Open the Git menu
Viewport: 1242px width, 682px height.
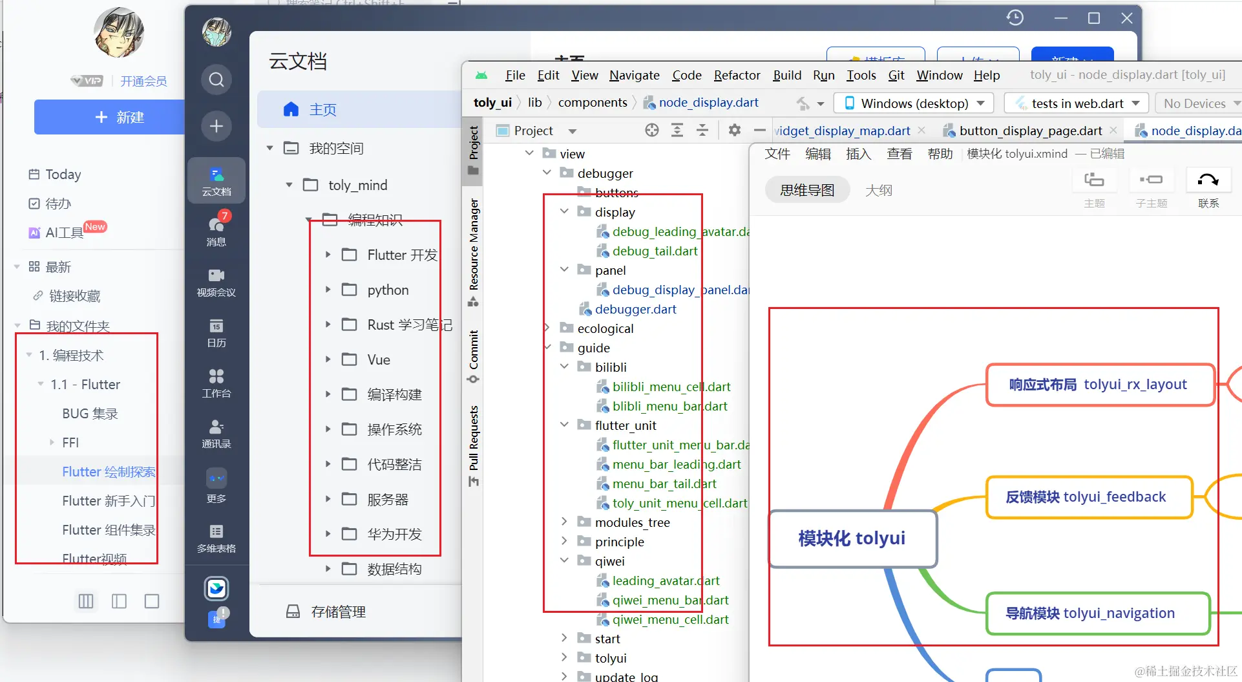[x=896, y=75]
